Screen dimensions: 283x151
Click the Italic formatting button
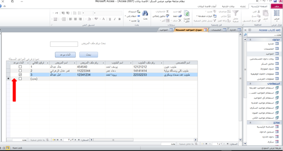(x=115, y=19)
